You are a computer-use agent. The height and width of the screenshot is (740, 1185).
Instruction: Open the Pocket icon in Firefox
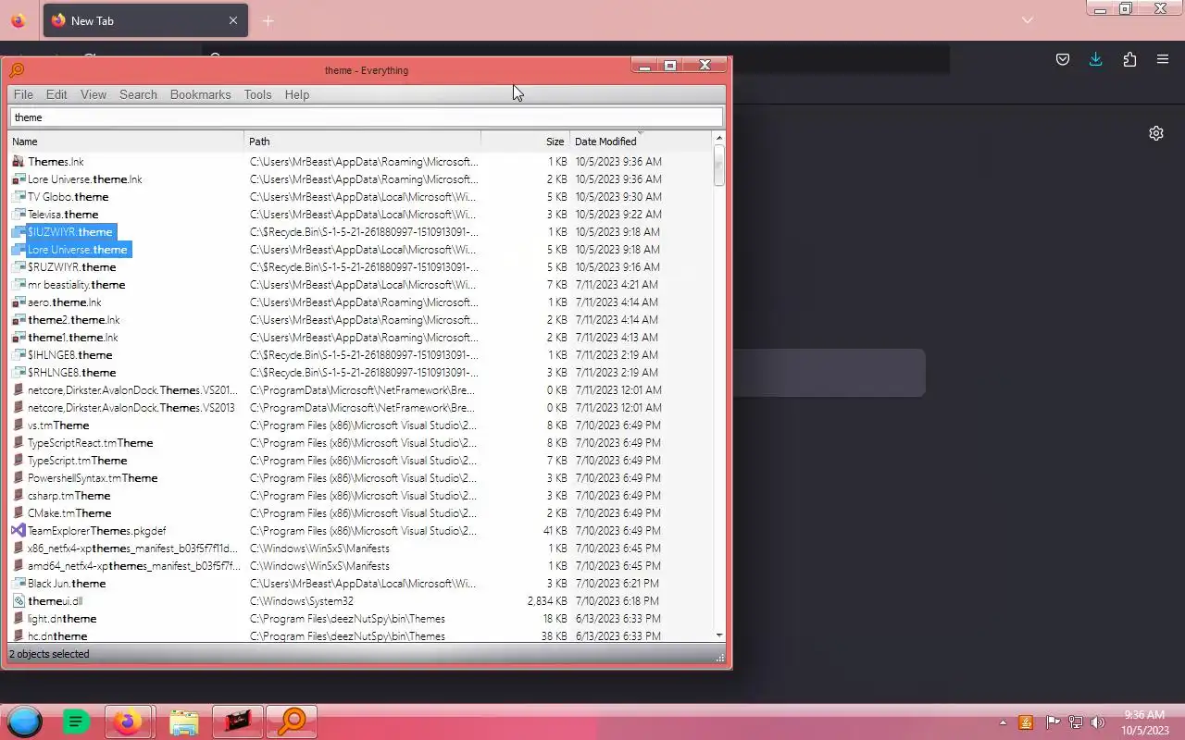1063,59
